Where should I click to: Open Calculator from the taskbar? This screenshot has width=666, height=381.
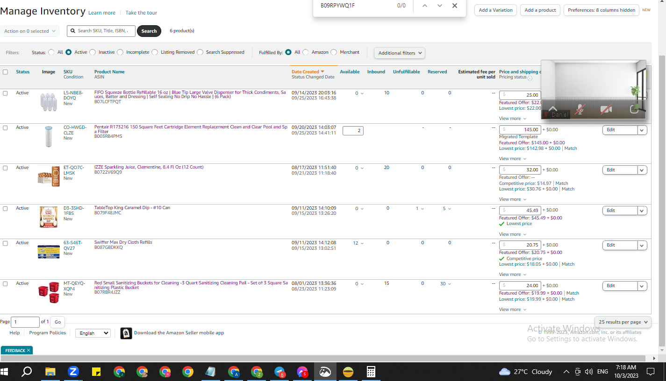pyautogui.click(x=371, y=372)
